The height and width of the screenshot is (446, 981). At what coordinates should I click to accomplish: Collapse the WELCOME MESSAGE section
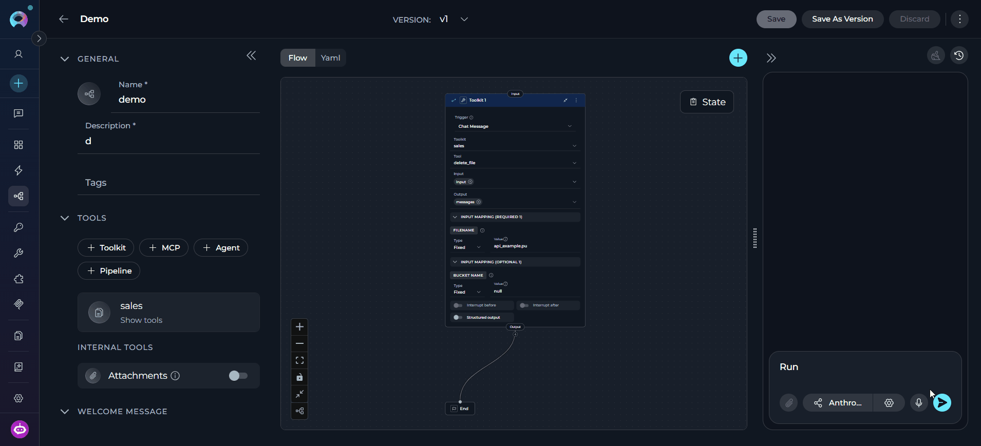coord(65,412)
